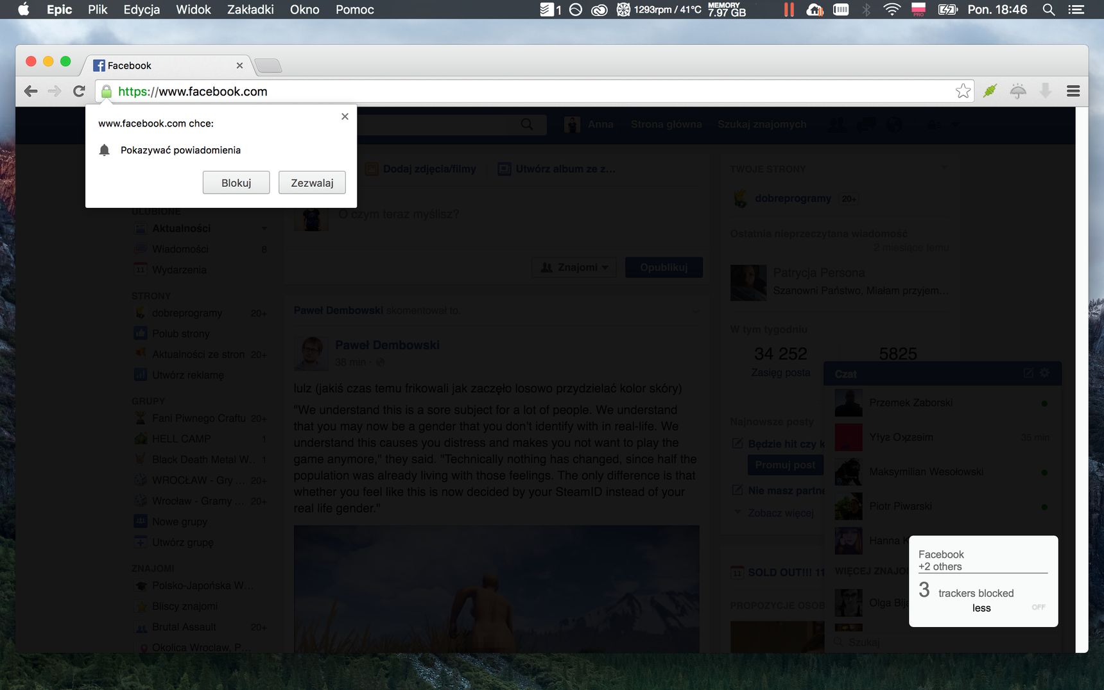Open Wiadomości in left sidebar

[180, 249]
